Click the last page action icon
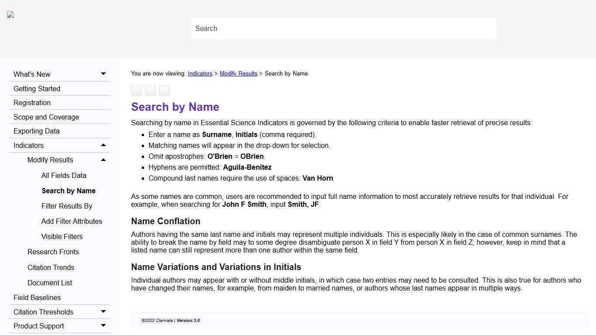 (x=164, y=91)
